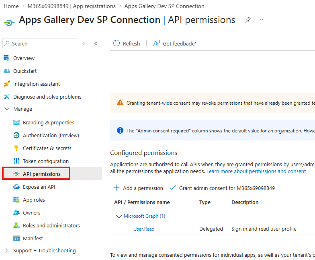Viewport: 315px width, 260px height.
Task: Select Certificates & secrets in menu
Action: pos(47,148)
